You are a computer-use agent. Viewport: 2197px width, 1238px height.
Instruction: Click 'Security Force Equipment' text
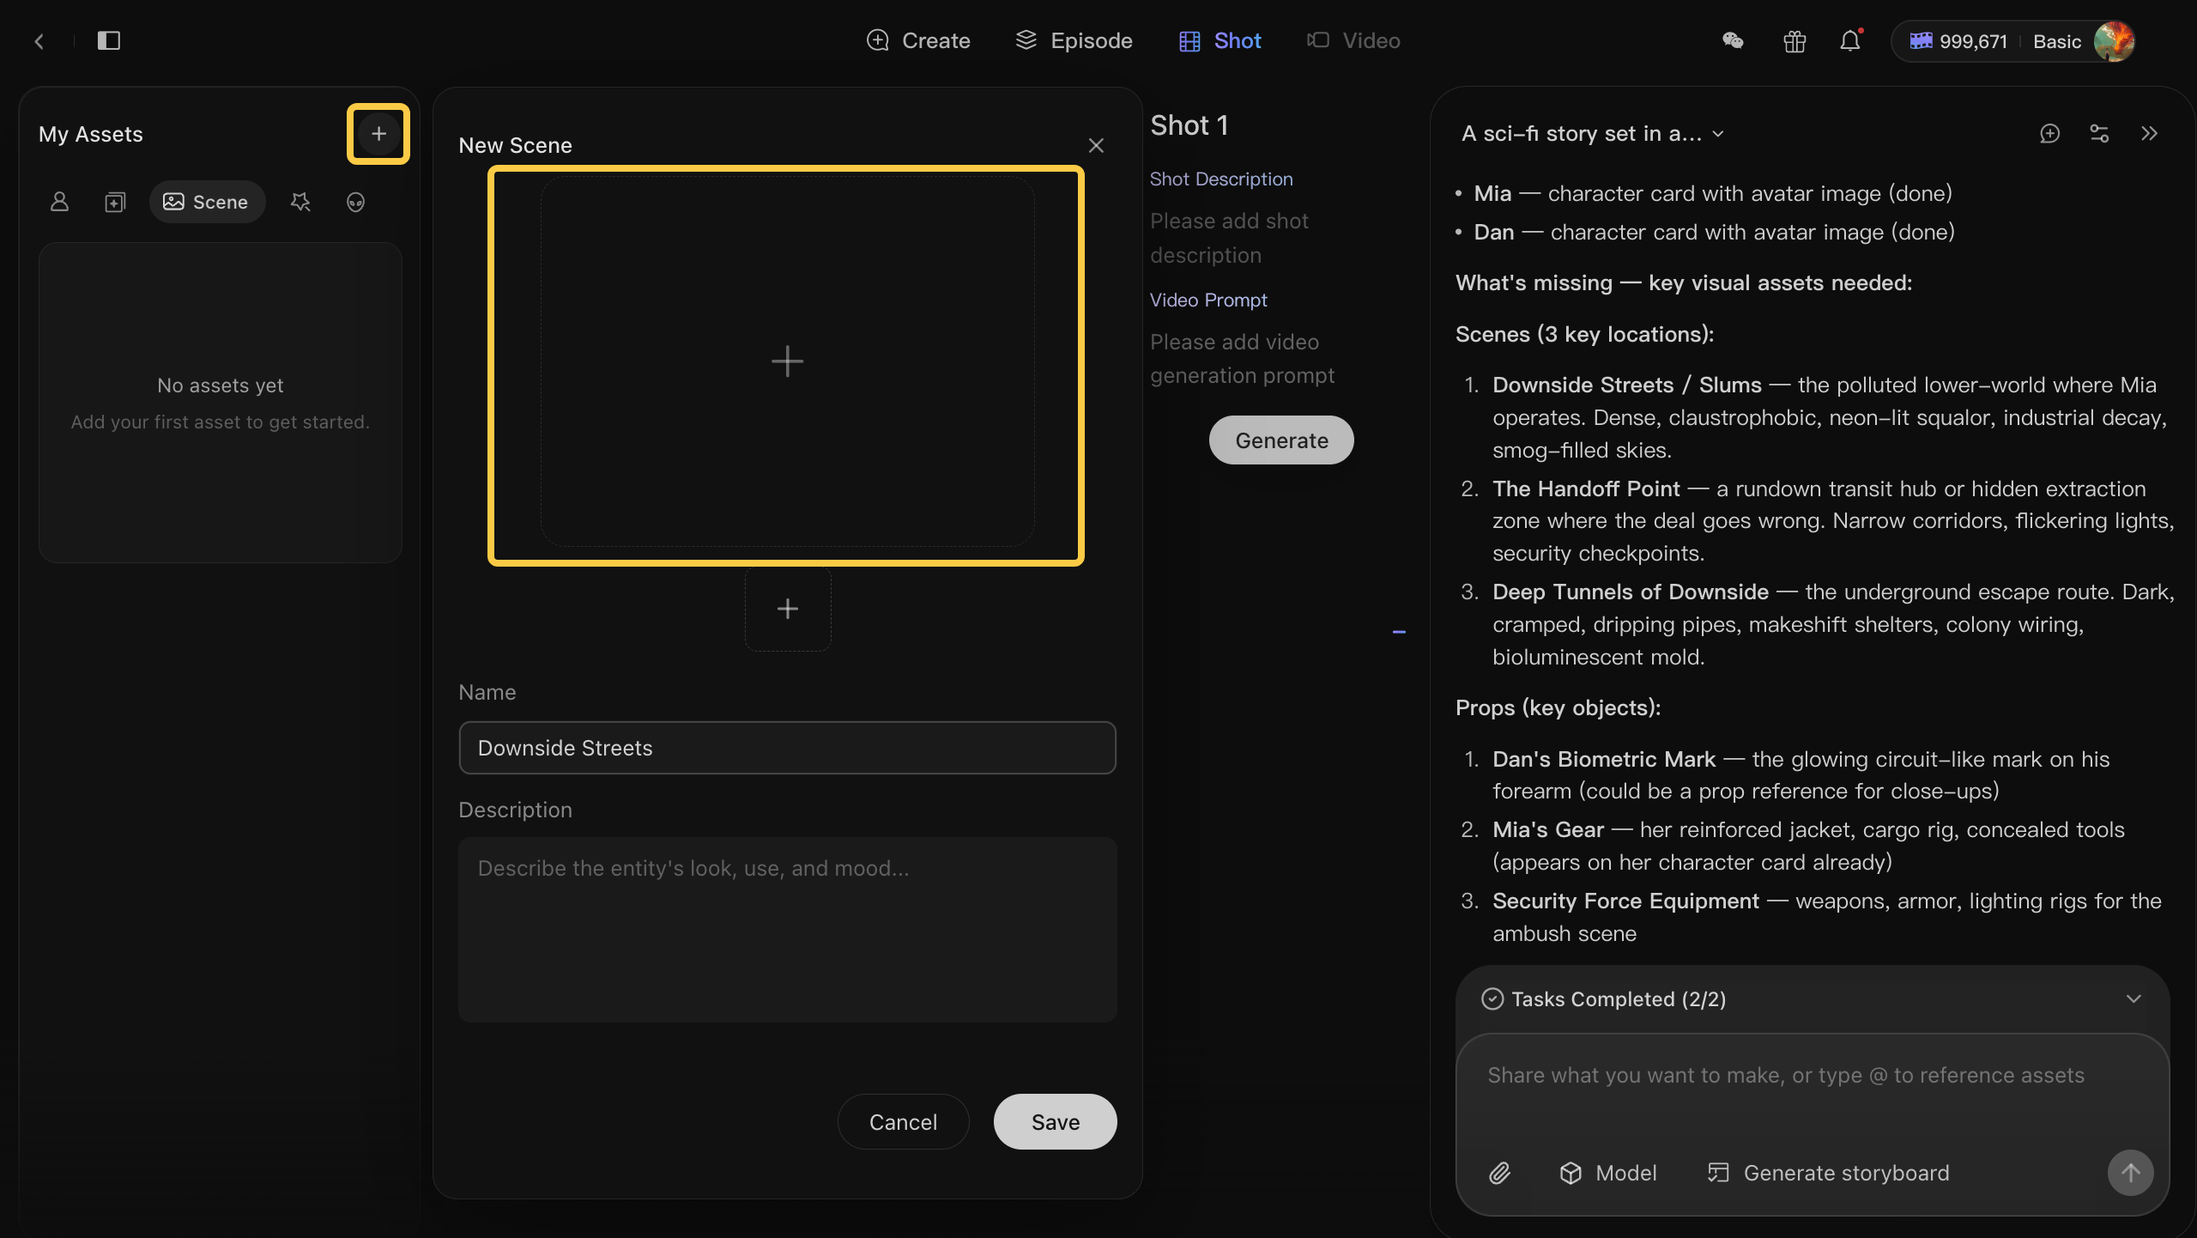click(x=1625, y=901)
